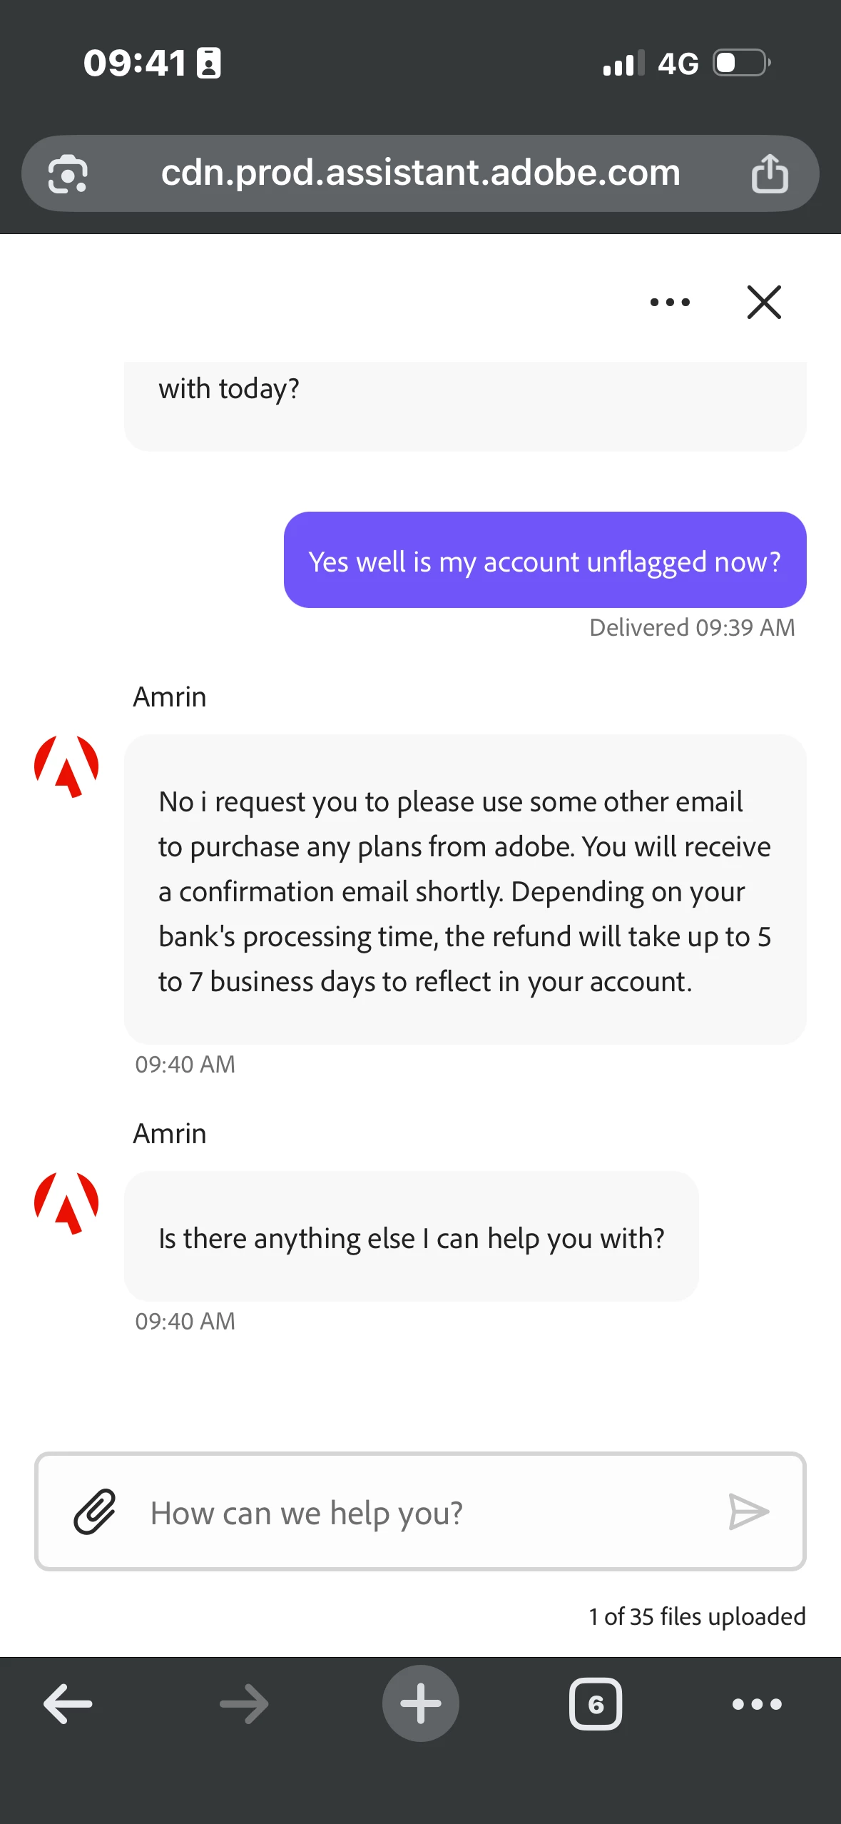Focus the 'How can we help you?' field
Image resolution: width=841 pixels, height=1824 pixels.
coord(420,1512)
